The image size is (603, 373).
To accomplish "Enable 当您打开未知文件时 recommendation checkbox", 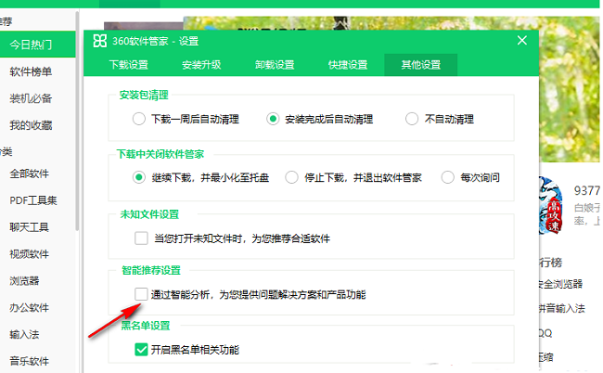I will click(x=141, y=238).
